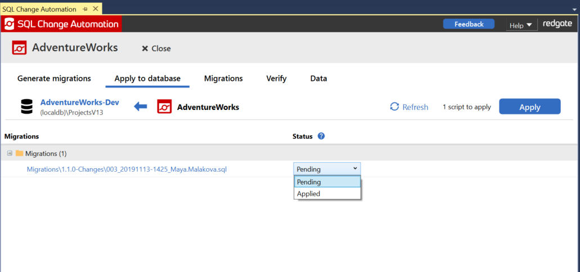Click the red project icon beside bold AdventureWorks

(x=164, y=107)
